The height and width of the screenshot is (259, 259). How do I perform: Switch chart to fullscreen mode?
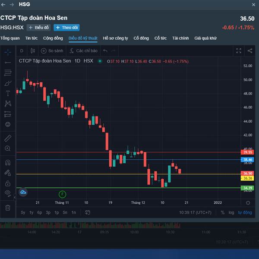[x=239, y=51]
